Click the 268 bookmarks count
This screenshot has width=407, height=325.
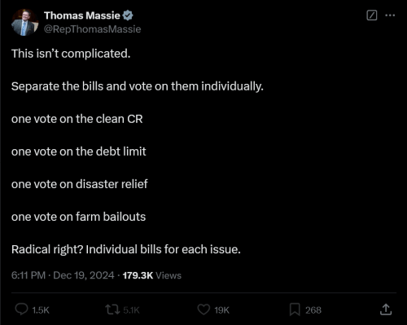[313, 310]
